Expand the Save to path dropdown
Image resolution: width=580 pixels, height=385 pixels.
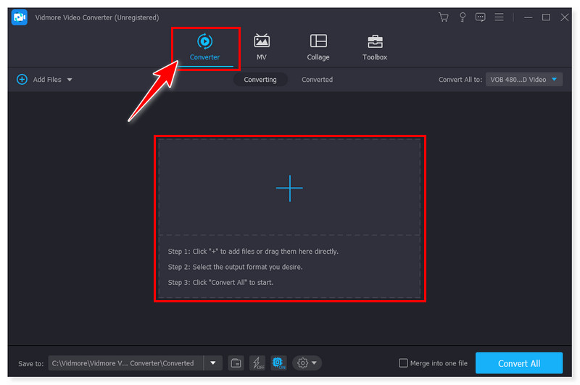[212, 363]
